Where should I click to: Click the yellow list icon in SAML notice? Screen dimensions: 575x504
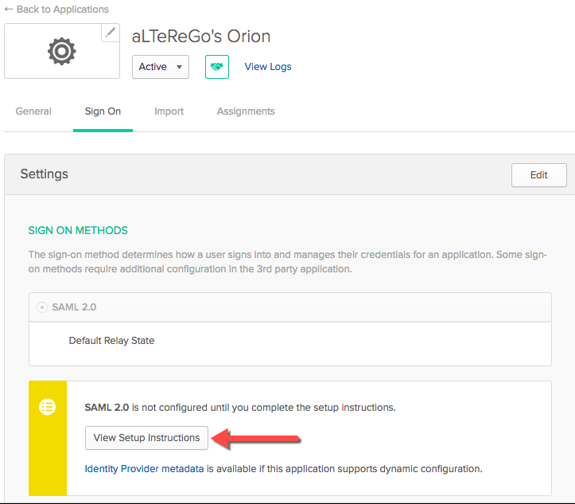[47, 407]
